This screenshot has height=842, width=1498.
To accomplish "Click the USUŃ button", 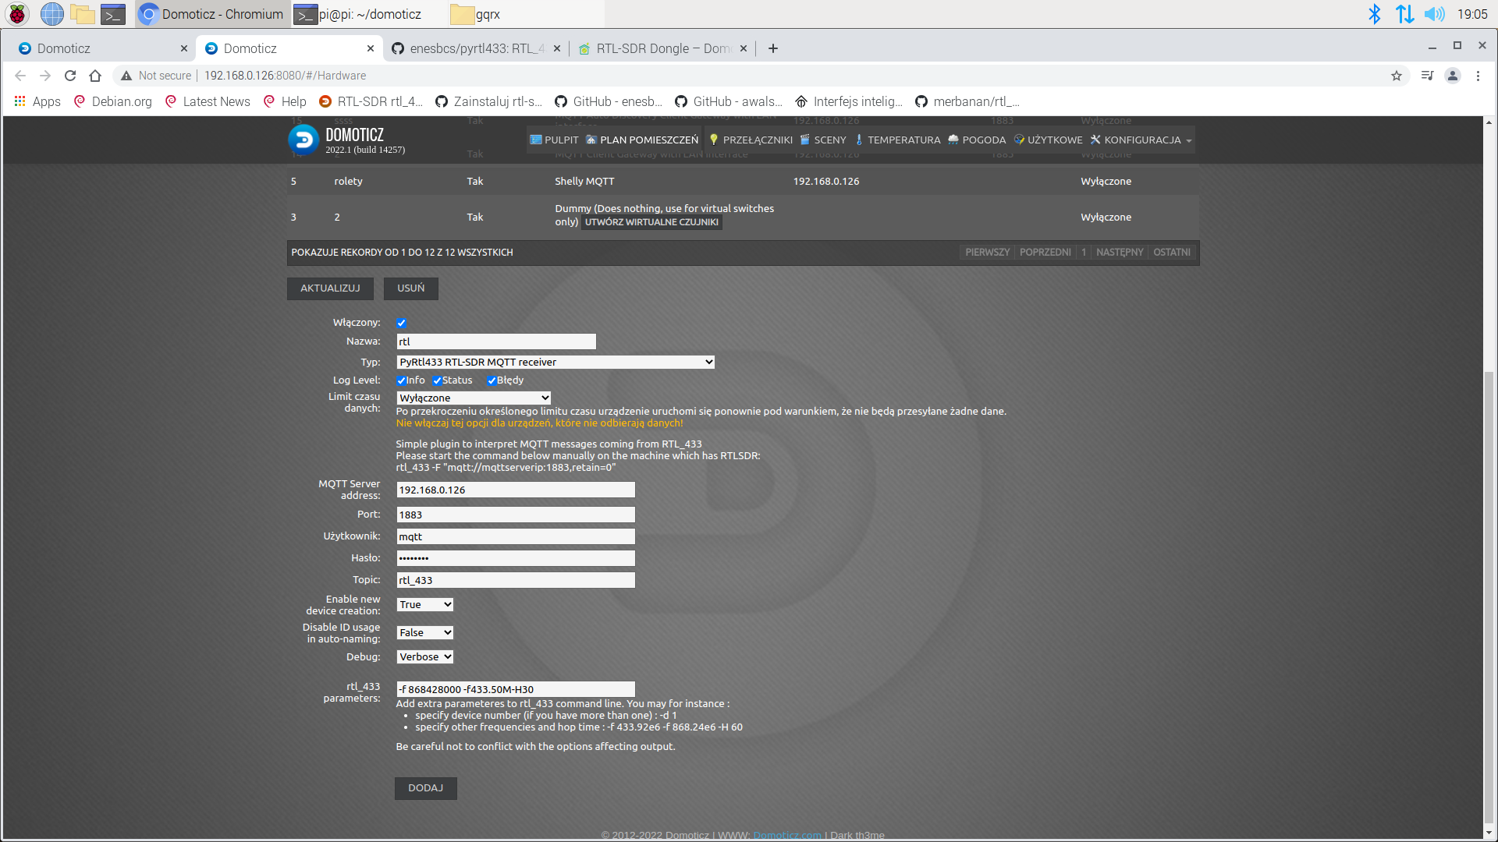I will 411,288.
